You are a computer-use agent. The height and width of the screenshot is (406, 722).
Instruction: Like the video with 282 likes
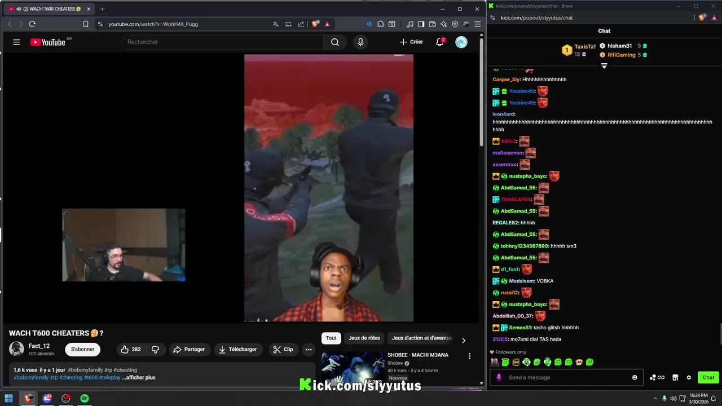pyautogui.click(x=131, y=350)
